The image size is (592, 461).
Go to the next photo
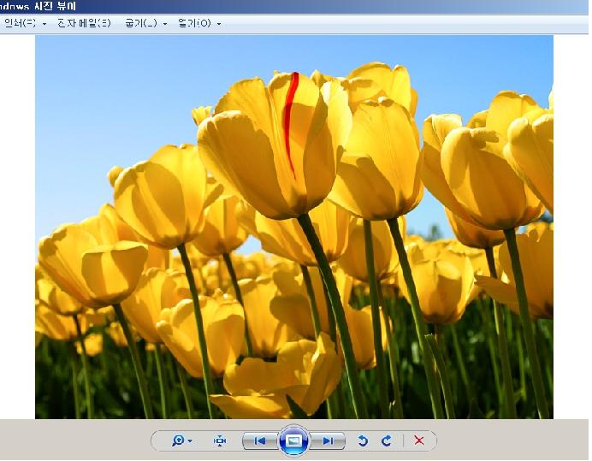(328, 441)
